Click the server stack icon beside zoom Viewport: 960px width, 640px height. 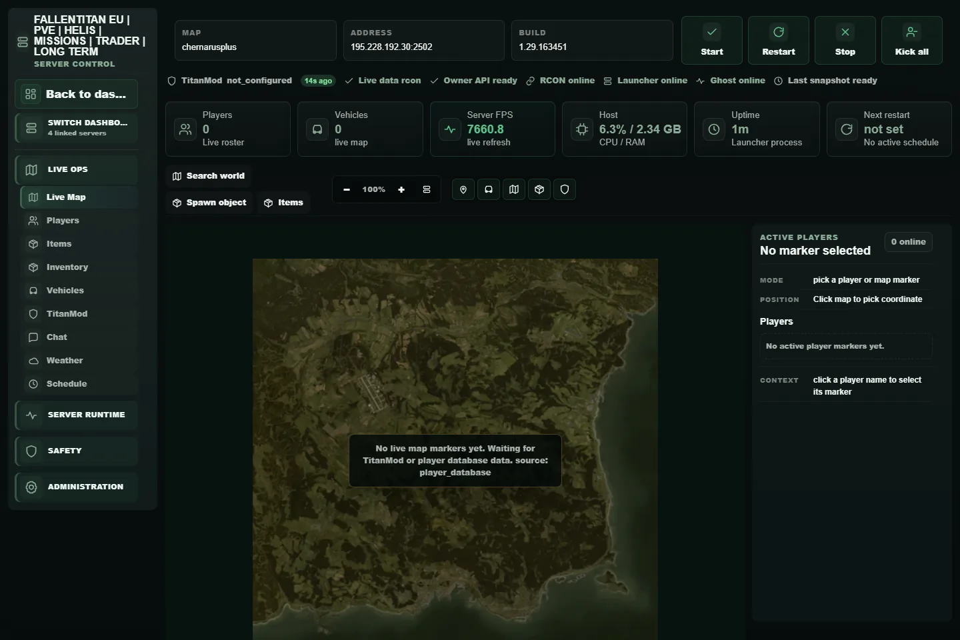click(427, 190)
